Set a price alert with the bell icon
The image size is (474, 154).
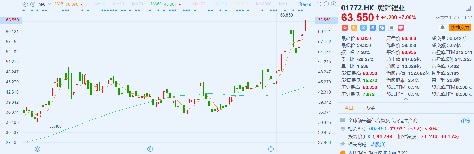click(x=442, y=28)
